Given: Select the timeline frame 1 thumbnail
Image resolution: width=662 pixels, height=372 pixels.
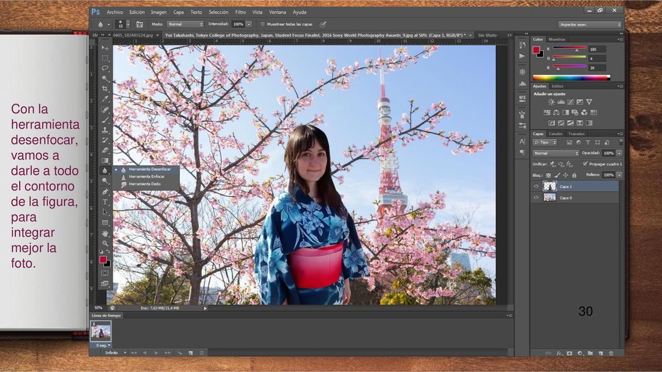Looking at the screenshot, I should 101,332.
